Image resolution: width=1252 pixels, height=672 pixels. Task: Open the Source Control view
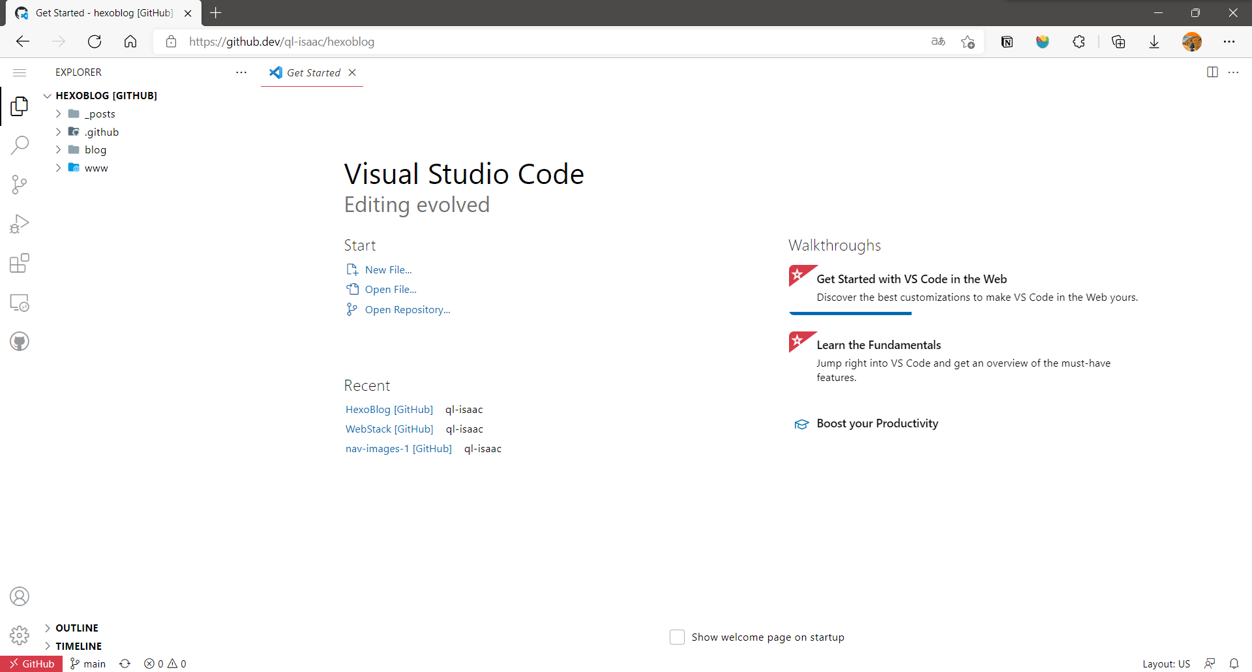tap(20, 185)
